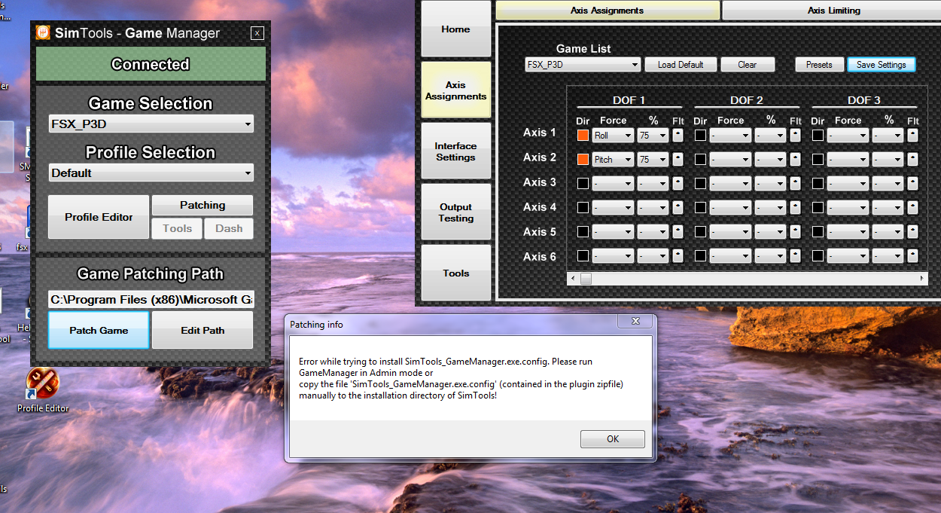The image size is (941, 513).
Task: Click the SimTools logo in the title bar
Action: [43, 32]
